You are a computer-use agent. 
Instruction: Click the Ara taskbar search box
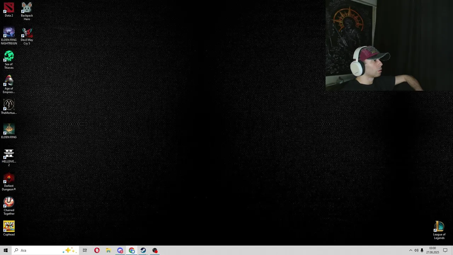[x=45, y=250]
